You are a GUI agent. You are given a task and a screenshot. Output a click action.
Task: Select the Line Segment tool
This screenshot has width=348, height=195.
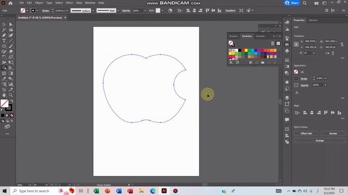point(11,41)
